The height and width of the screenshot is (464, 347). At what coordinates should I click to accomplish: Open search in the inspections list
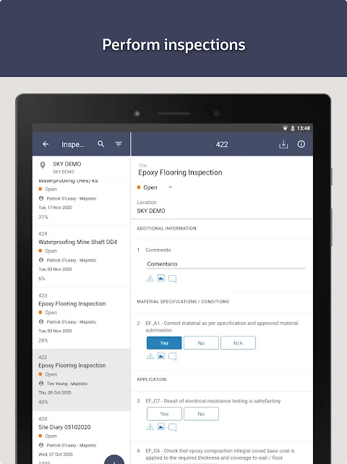click(x=100, y=144)
